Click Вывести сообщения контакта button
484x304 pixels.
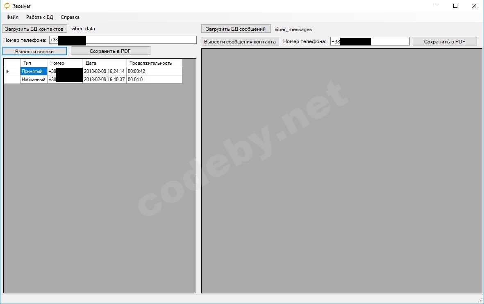[240, 41]
